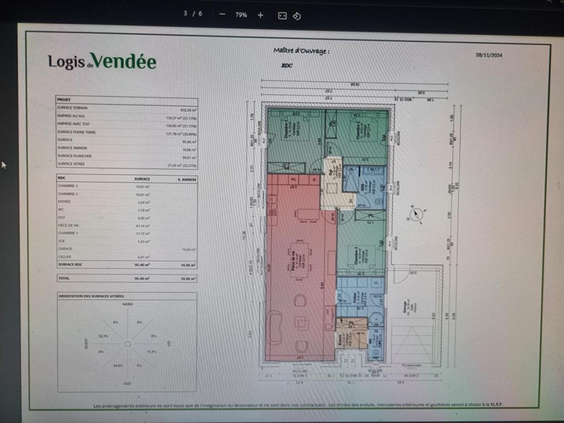Click the TOTAL row in surface table
Image resolution: width=564 pixels, height=423 pixels.
(127, 278)
